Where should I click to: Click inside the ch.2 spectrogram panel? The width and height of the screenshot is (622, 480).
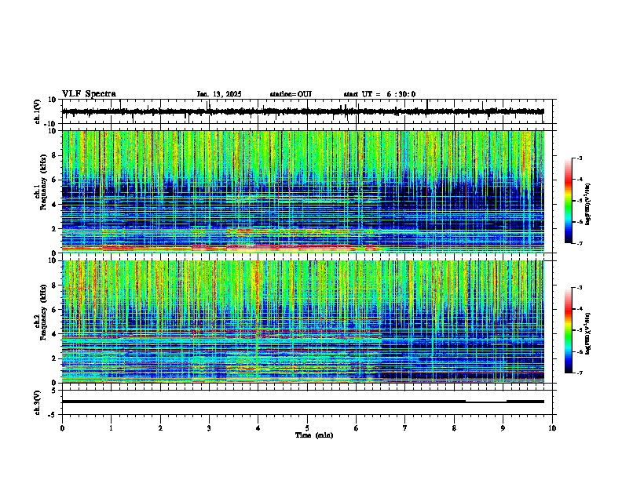click(x=303, y=322)
